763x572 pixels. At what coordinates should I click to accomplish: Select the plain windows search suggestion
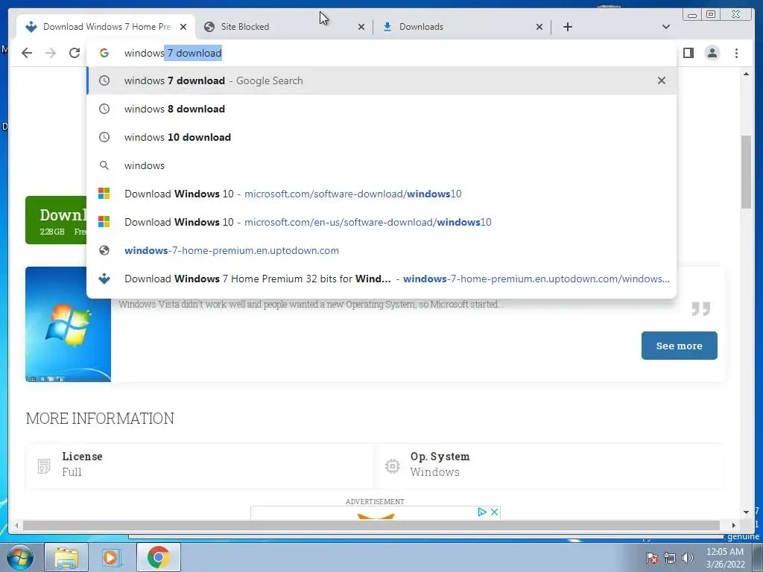click(381, 165)
